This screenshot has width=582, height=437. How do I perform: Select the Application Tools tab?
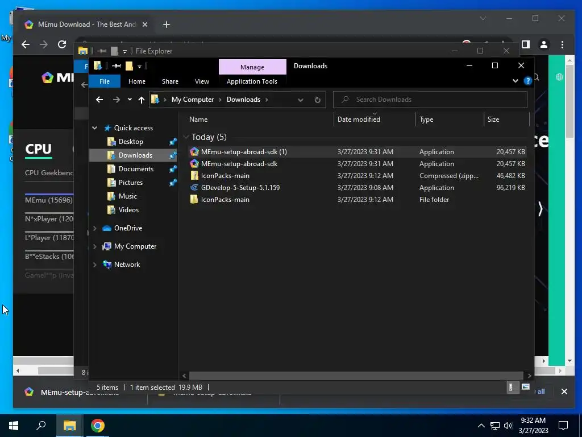[x=252, y=81]
